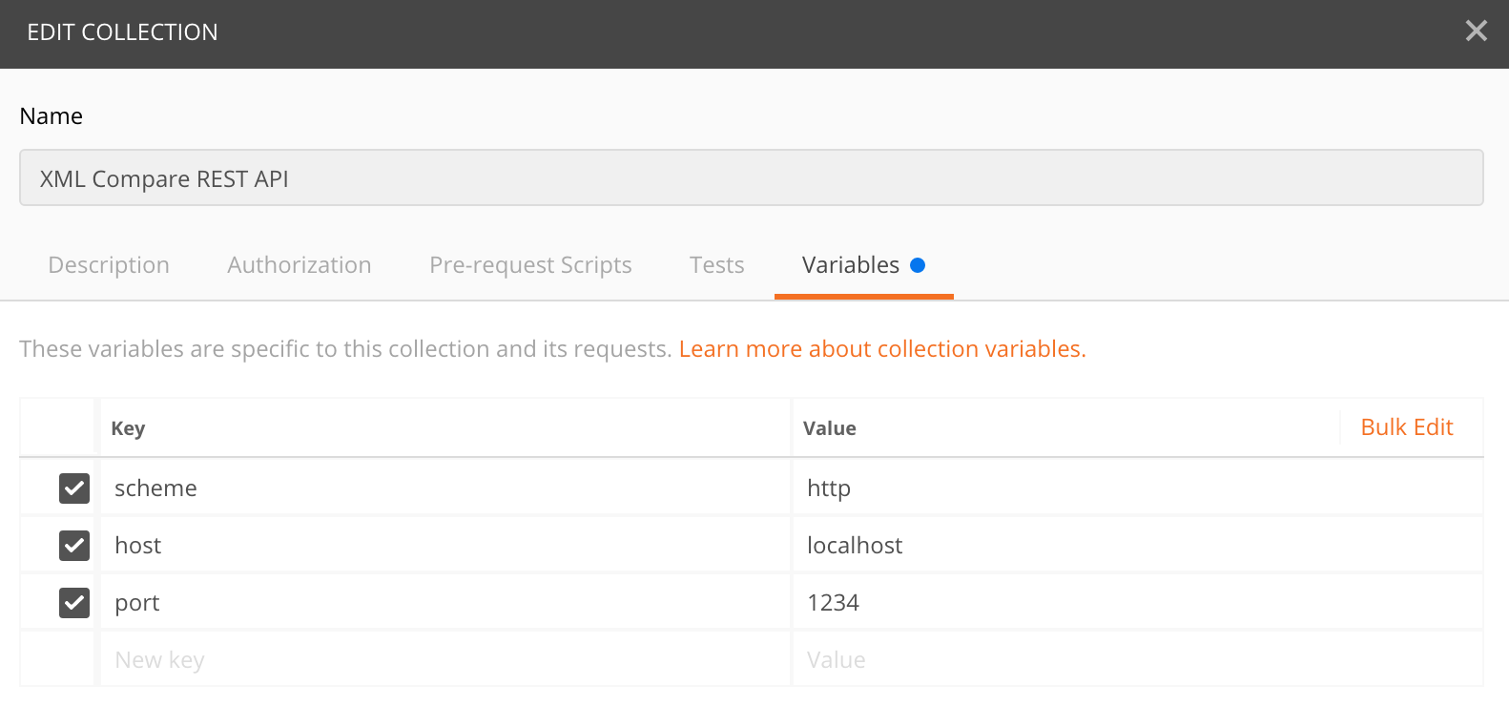1509x706 pixels.
Task: Switch to the Description tab
Action: click(109, 265)
